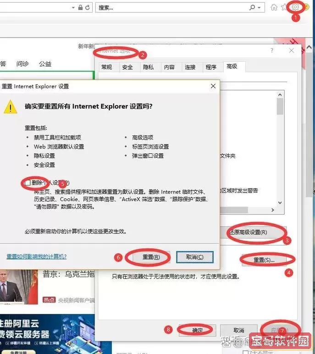
Task: Click the 还原高级设置(R) button
Action: pyautogui.click(x=253, y=232)
